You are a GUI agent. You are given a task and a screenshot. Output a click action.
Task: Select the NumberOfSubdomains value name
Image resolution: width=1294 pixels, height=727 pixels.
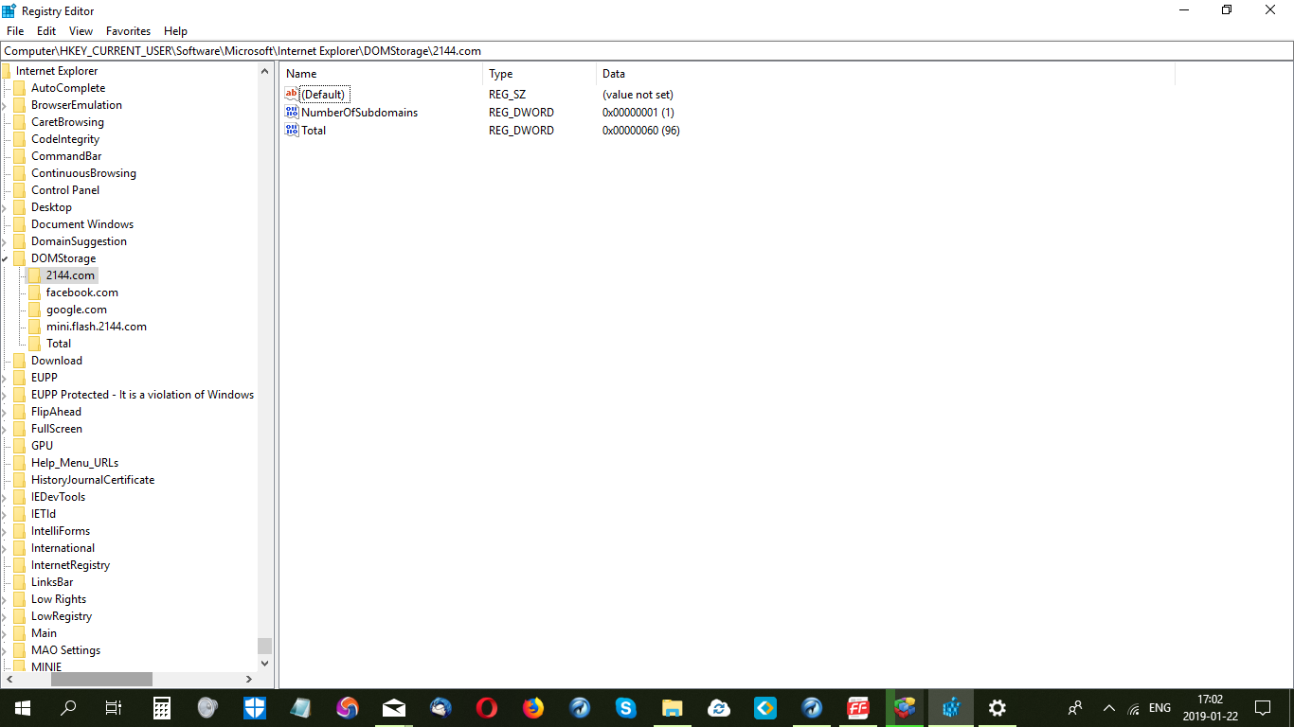click(359, 112)
